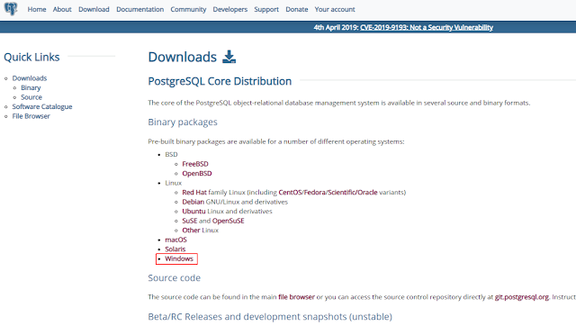Open File Browser quick link

(x=31, y=116)
